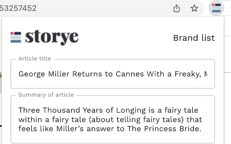Screen dimensions: 231x144
Task: Click the browser address bar URL text
Action: [18, 8]
